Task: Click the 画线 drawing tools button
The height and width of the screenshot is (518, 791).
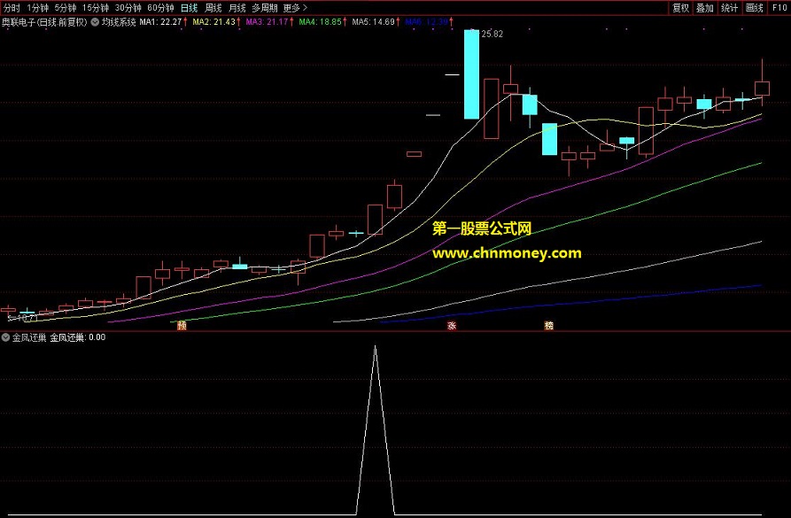Action: pos(754,8)
